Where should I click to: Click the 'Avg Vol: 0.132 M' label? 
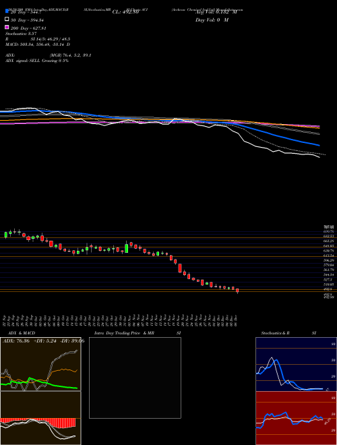216,12
